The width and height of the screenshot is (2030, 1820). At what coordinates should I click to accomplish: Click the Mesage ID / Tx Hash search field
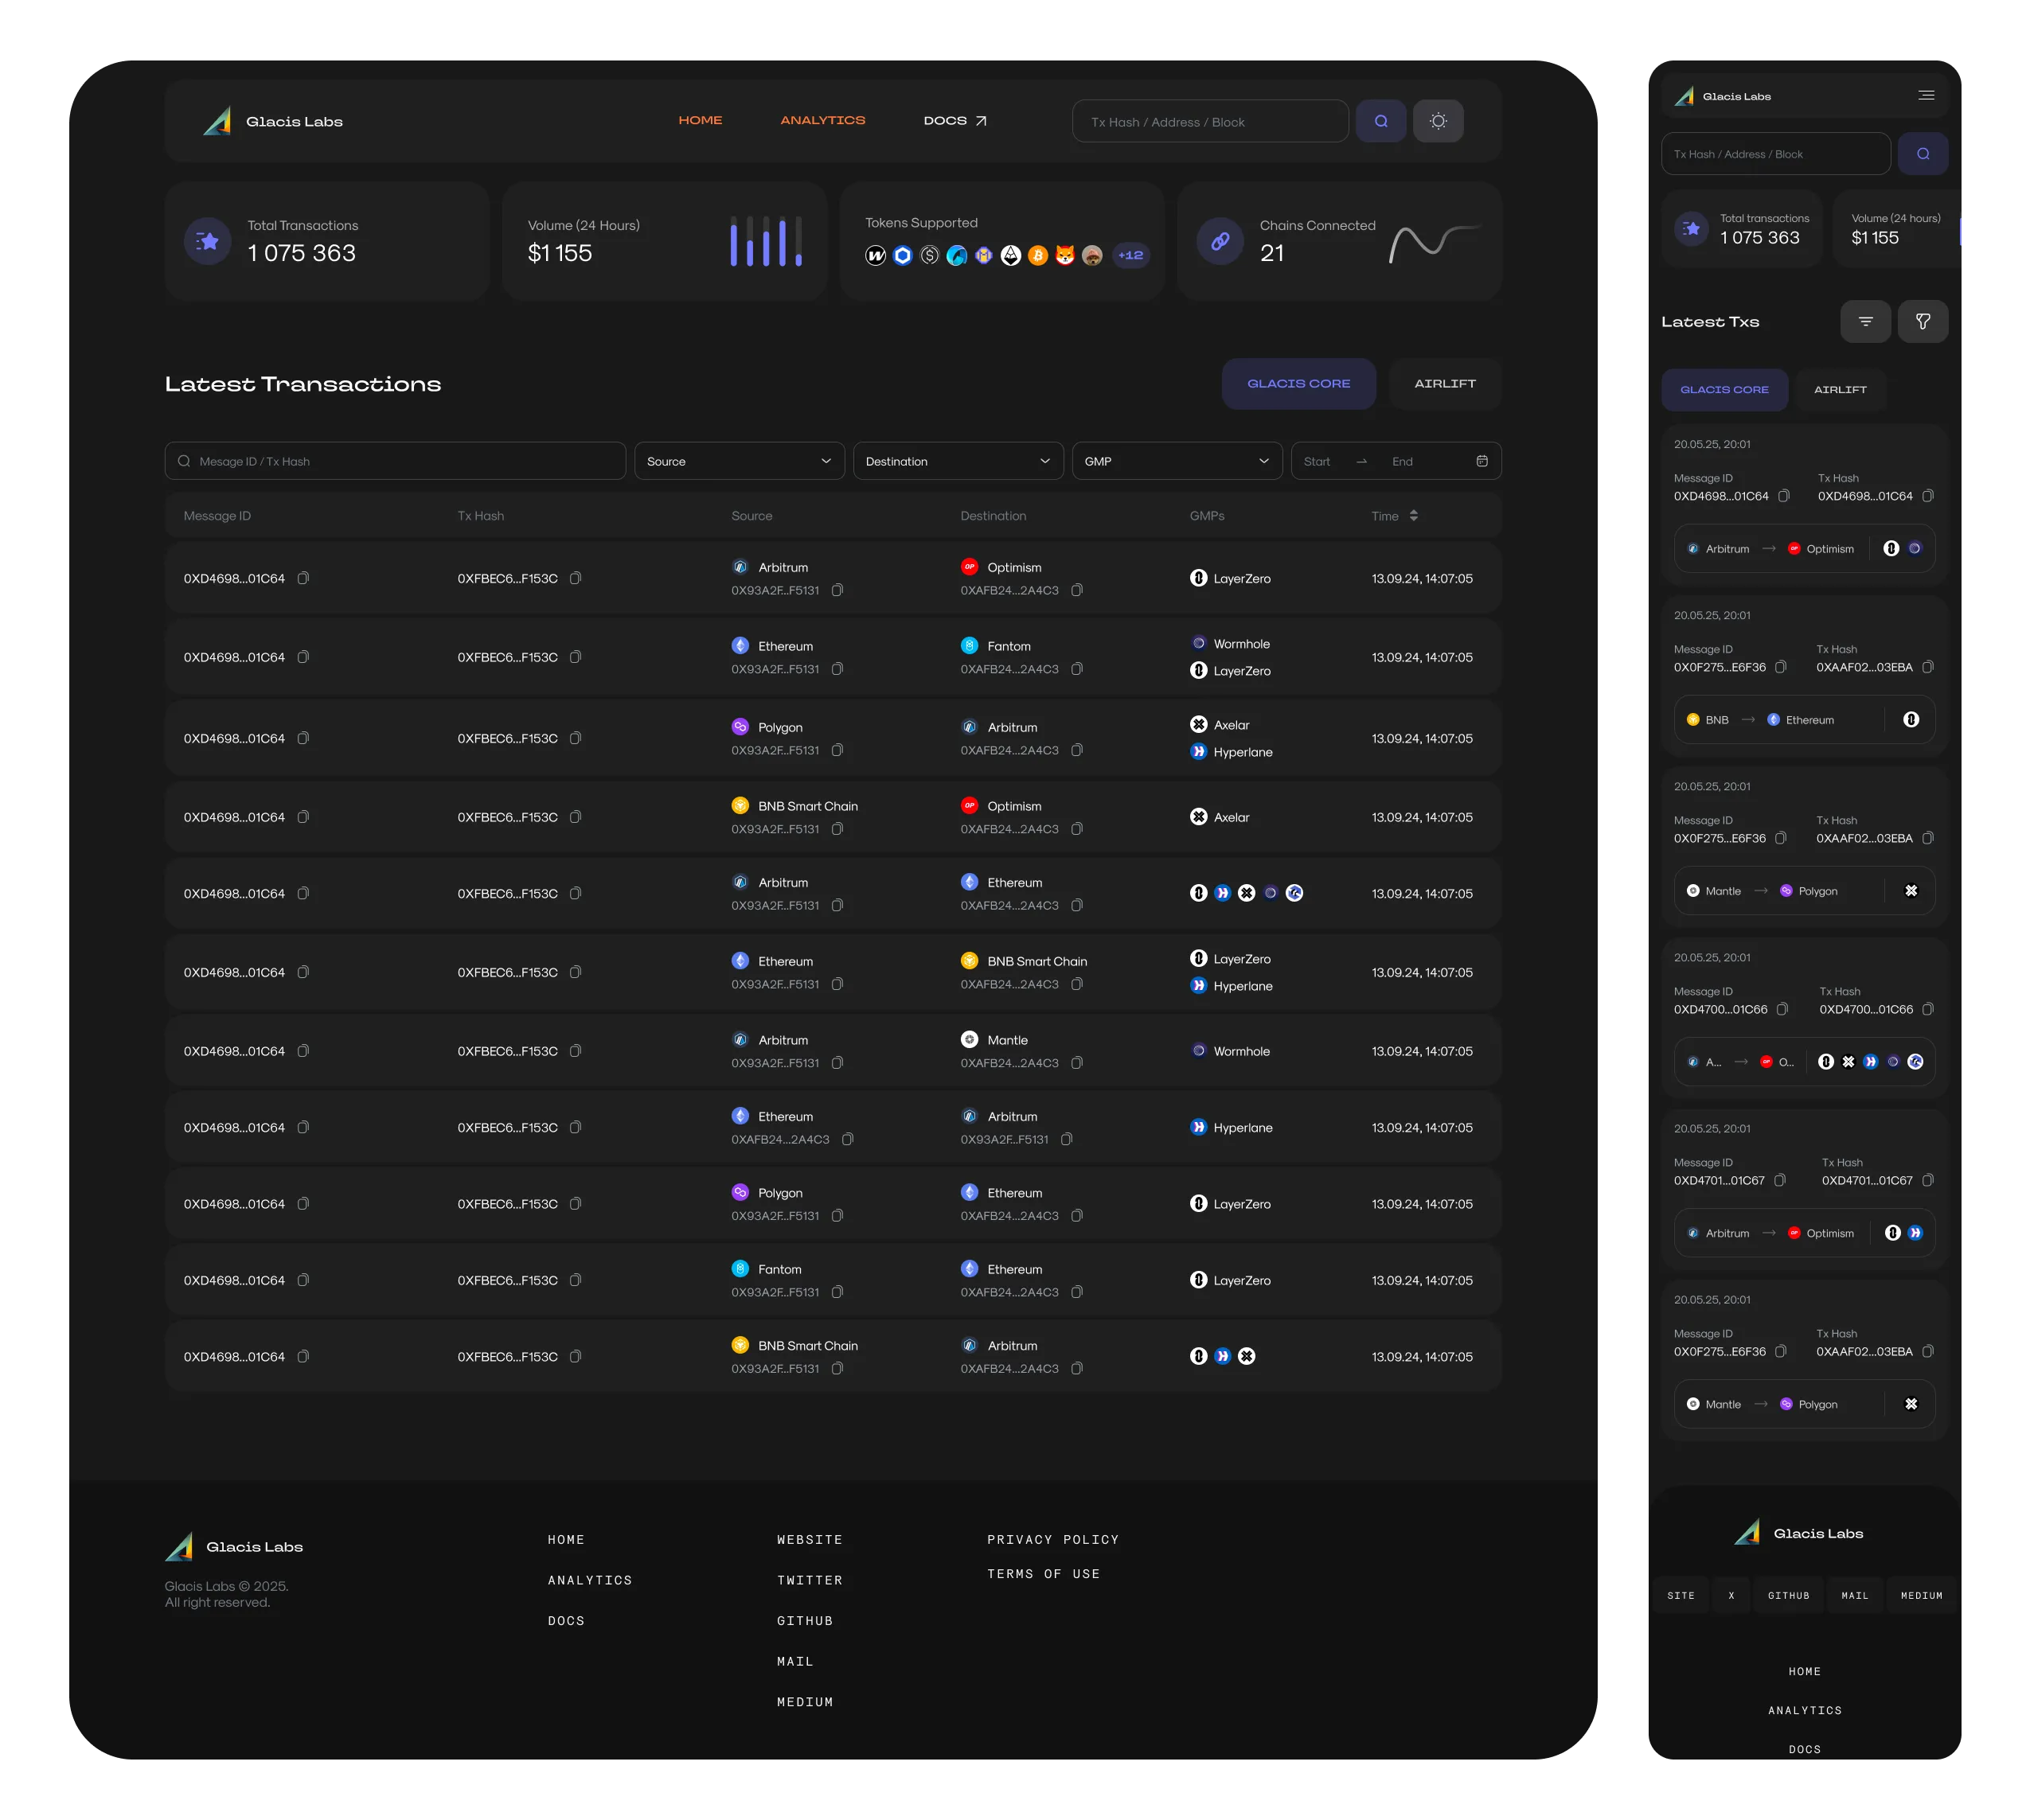click(394, 461)
